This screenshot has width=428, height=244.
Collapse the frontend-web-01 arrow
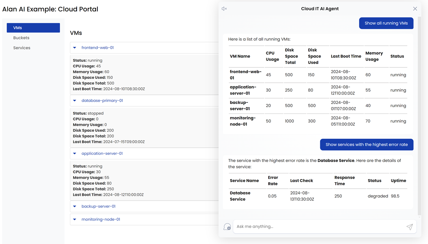coord(75,48)
